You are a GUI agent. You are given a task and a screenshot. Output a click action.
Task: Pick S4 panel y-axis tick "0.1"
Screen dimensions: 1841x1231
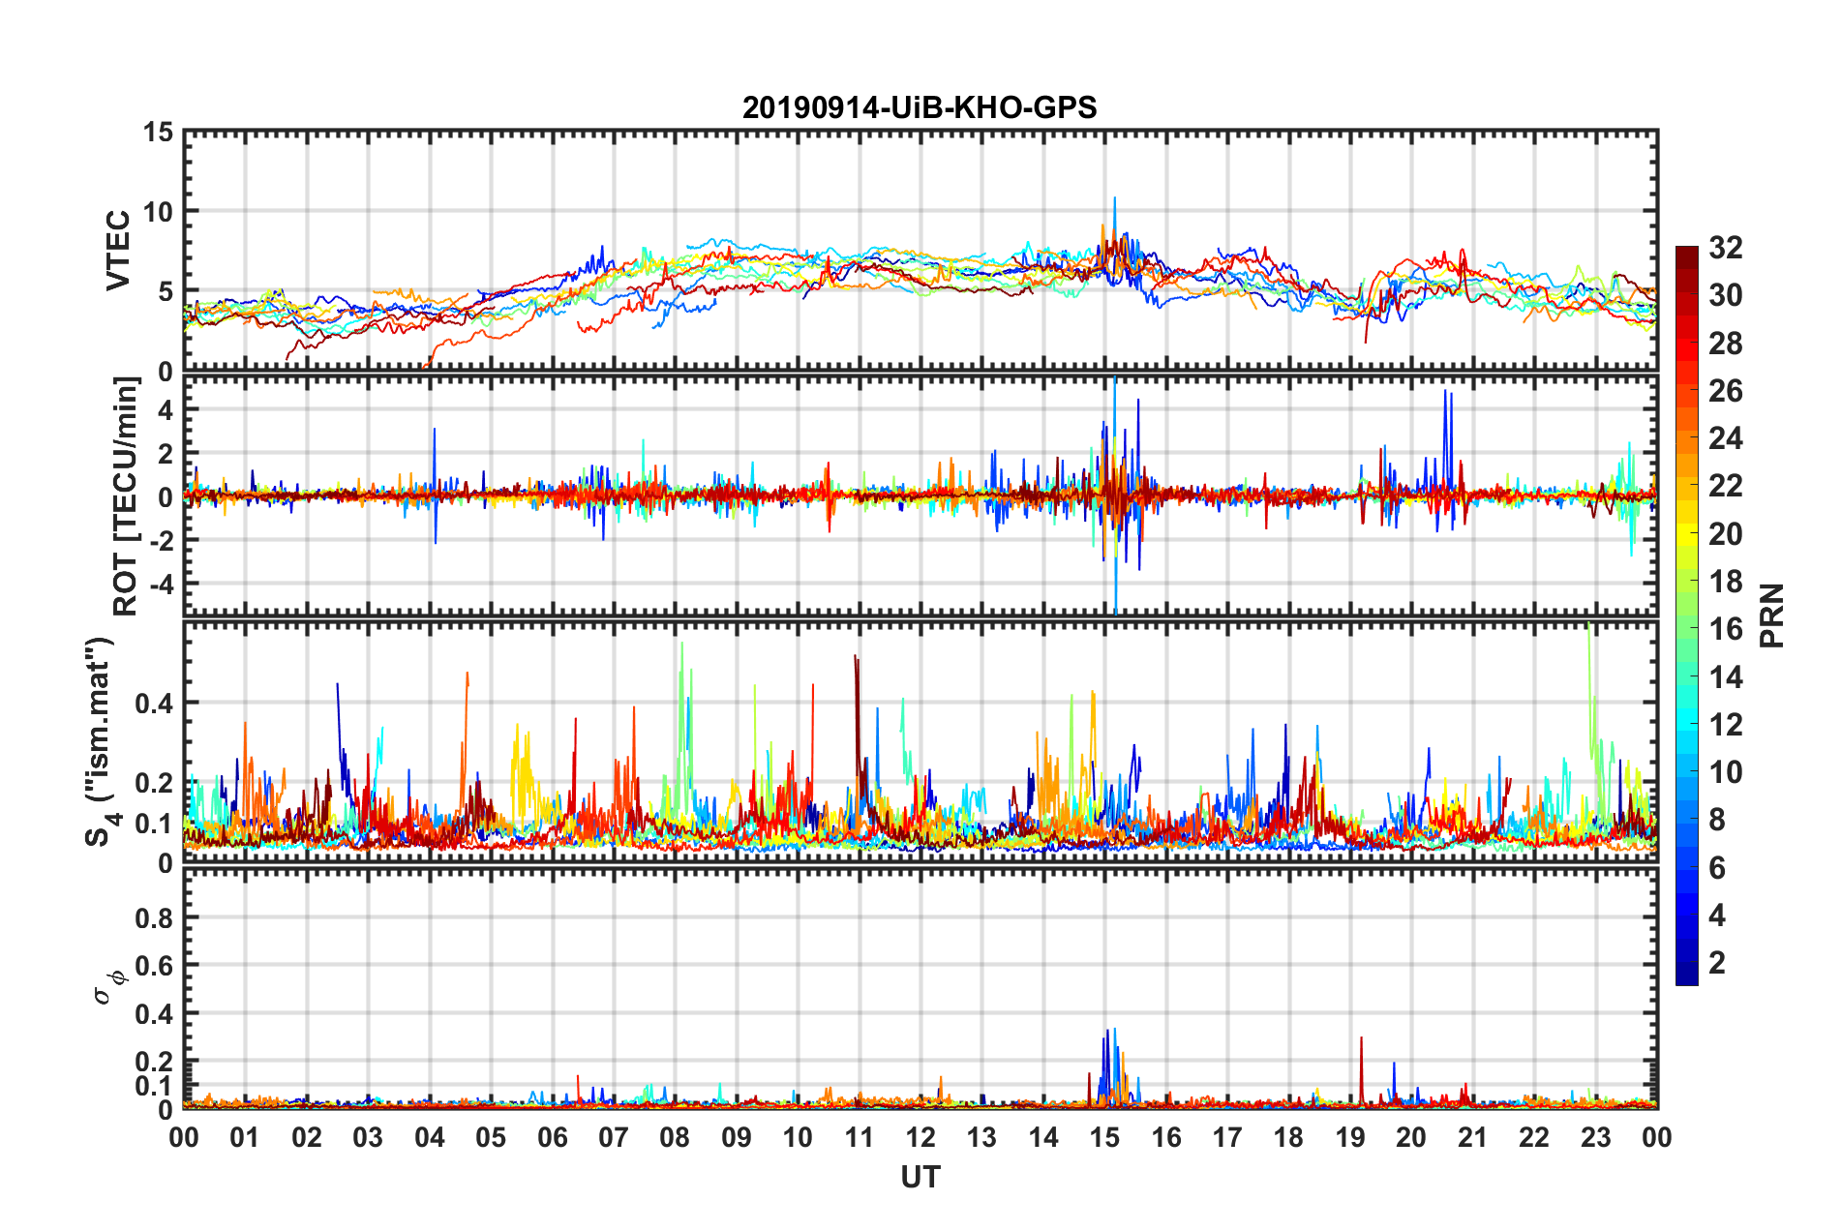pyautogui.click(x=154, y=824)
